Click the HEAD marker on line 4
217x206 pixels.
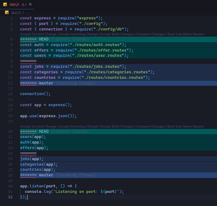coord(44,39)
